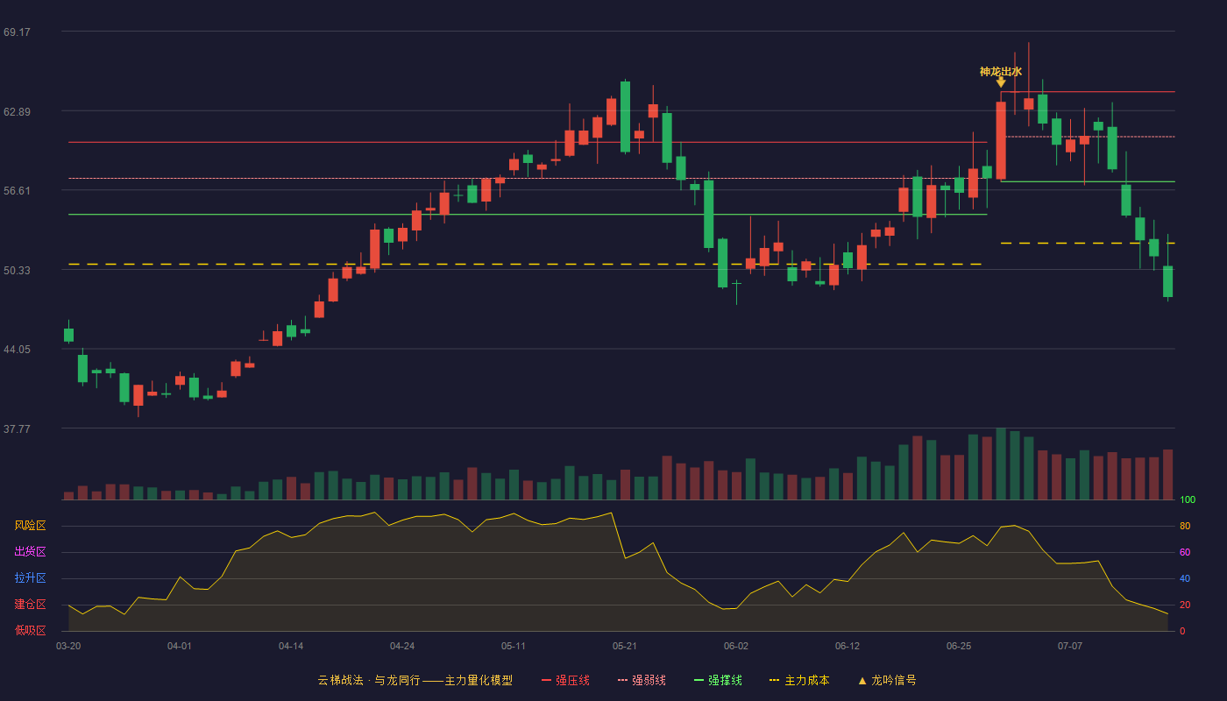This screenshot has height=701, width=1227.
Task: Click the 37.77 price axis label
Action: pyautogui.click(x=17, y=429)
